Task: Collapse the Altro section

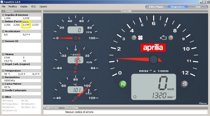Action: 3,97
